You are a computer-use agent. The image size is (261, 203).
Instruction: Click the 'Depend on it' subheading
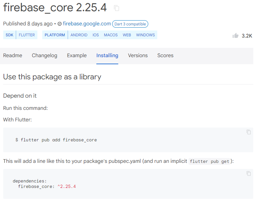tap(20, 96)
